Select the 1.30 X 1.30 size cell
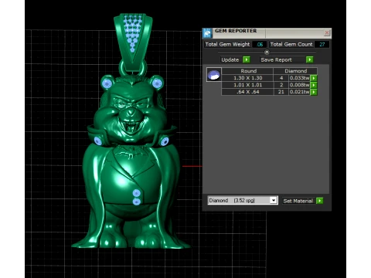Viewport: 371px width, 278px height. (247, 78)
